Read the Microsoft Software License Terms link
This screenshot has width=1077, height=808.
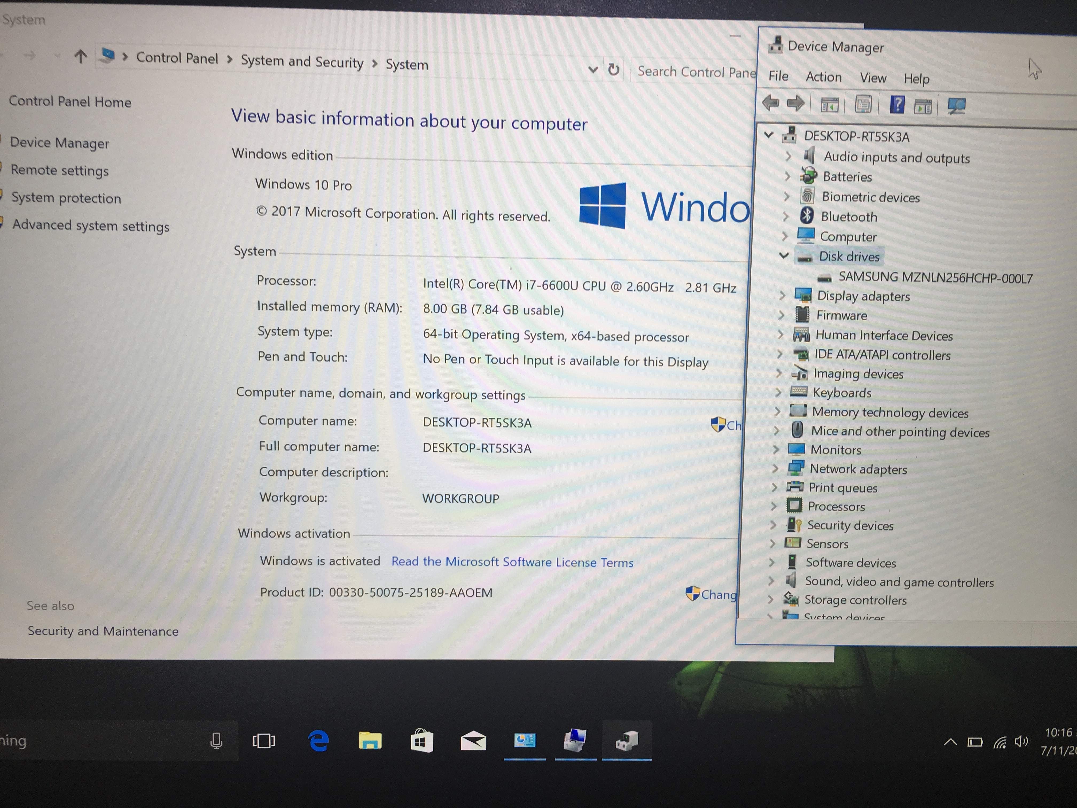pyautogui.click(x=512, y=562)
